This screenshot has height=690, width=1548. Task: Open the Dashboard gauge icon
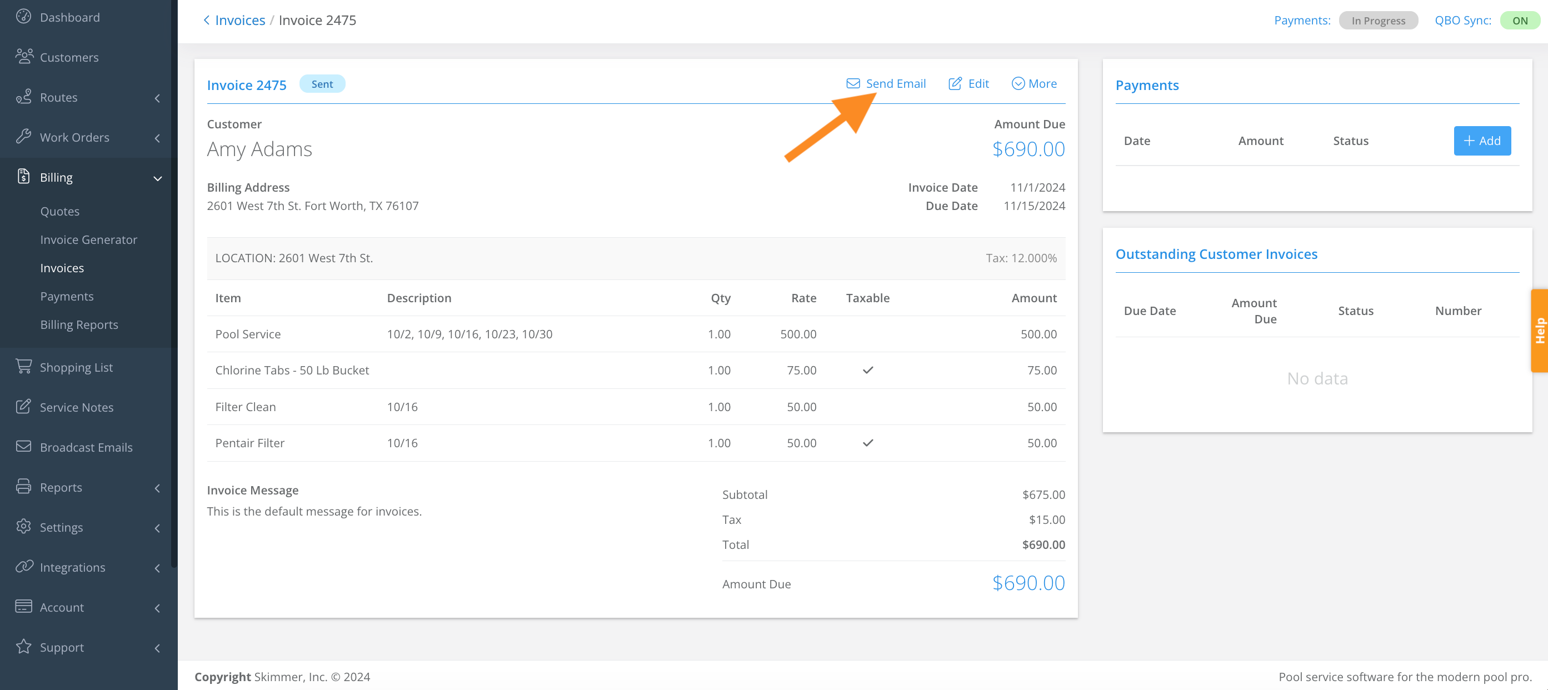(23, 16)
